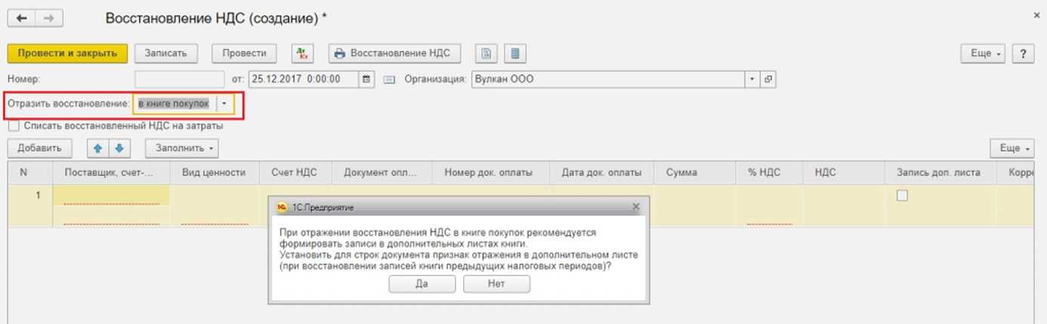Tick the Запись доп. листа checkbox
Screen dimensions: 1047x324
pyautogui.click(x=901, y=196)
